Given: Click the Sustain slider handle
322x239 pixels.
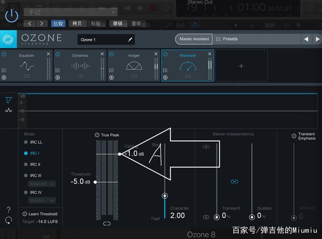Looking at the screenshot, I should tap(252, 217).
